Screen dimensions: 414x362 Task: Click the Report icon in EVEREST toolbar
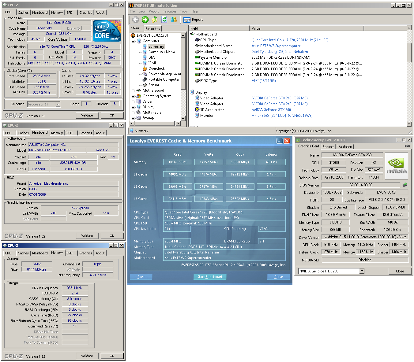[x=187, y=20]
